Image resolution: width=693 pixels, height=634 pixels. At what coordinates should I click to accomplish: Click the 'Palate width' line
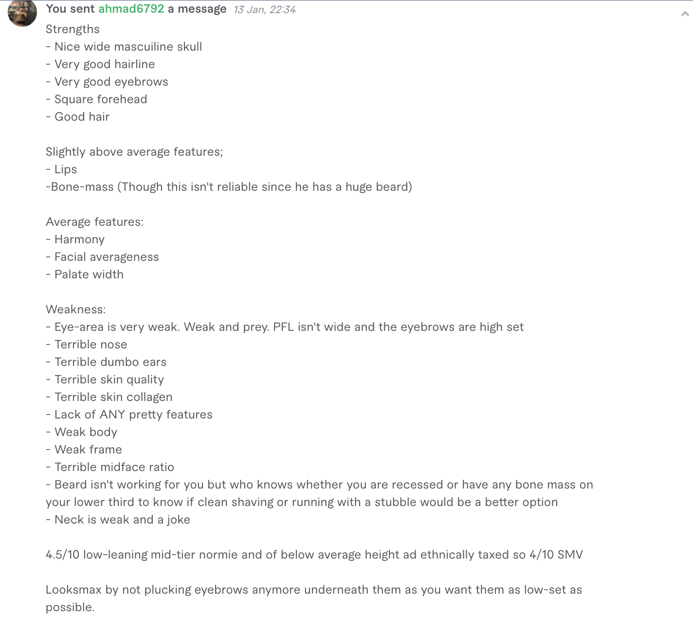coord(85,274)
